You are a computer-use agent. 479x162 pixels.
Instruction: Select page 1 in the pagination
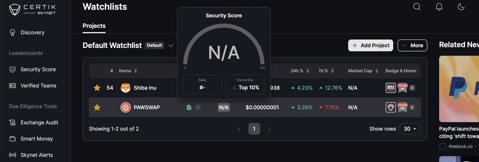(x=254, y=129)
